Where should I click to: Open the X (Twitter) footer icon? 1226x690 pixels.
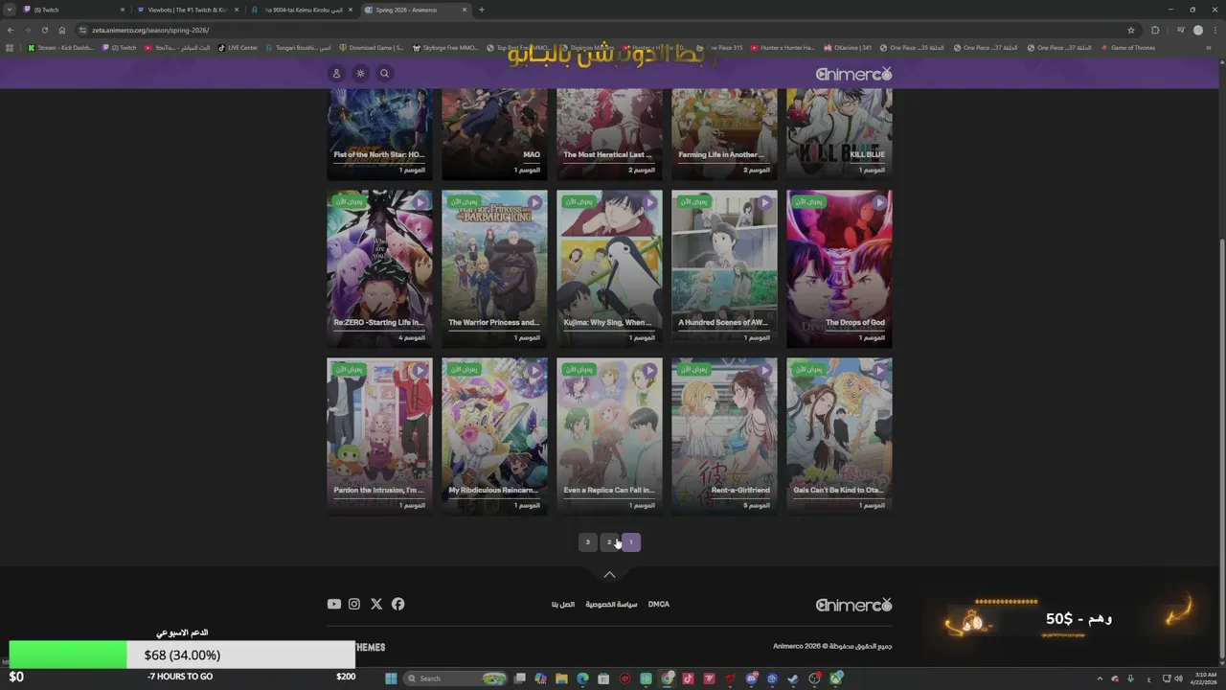tap(376, 604)
